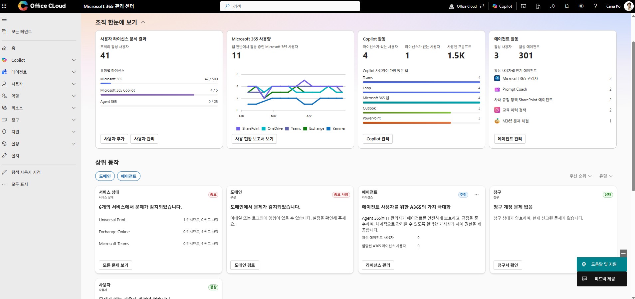Open the 피드백 제공 feedback form
The height and width of the screenshot is (299, 635).
tap(602, 279)
